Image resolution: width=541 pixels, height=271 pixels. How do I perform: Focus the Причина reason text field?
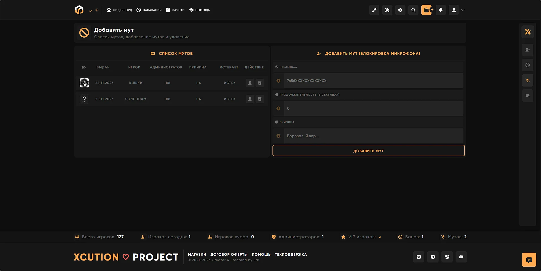pos(373,136)
